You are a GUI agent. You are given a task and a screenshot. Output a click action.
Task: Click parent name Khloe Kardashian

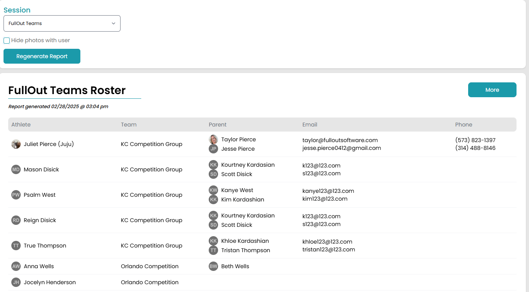[x=245, y=241]
